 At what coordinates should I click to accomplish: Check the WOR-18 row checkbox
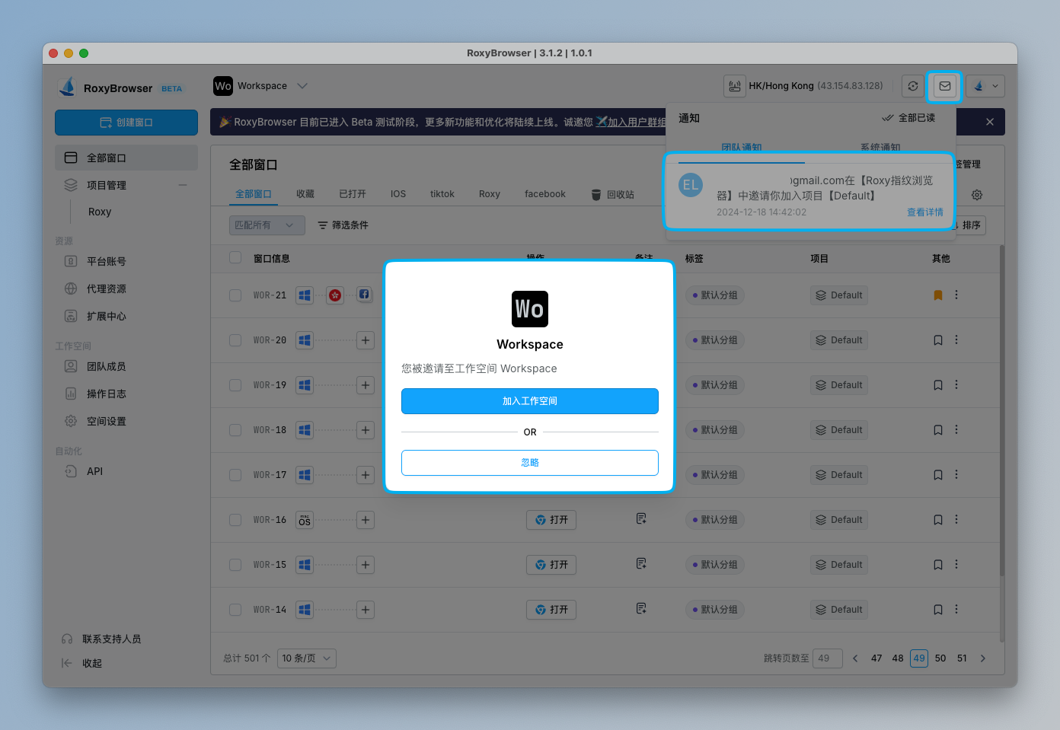(x=235, y=430)
